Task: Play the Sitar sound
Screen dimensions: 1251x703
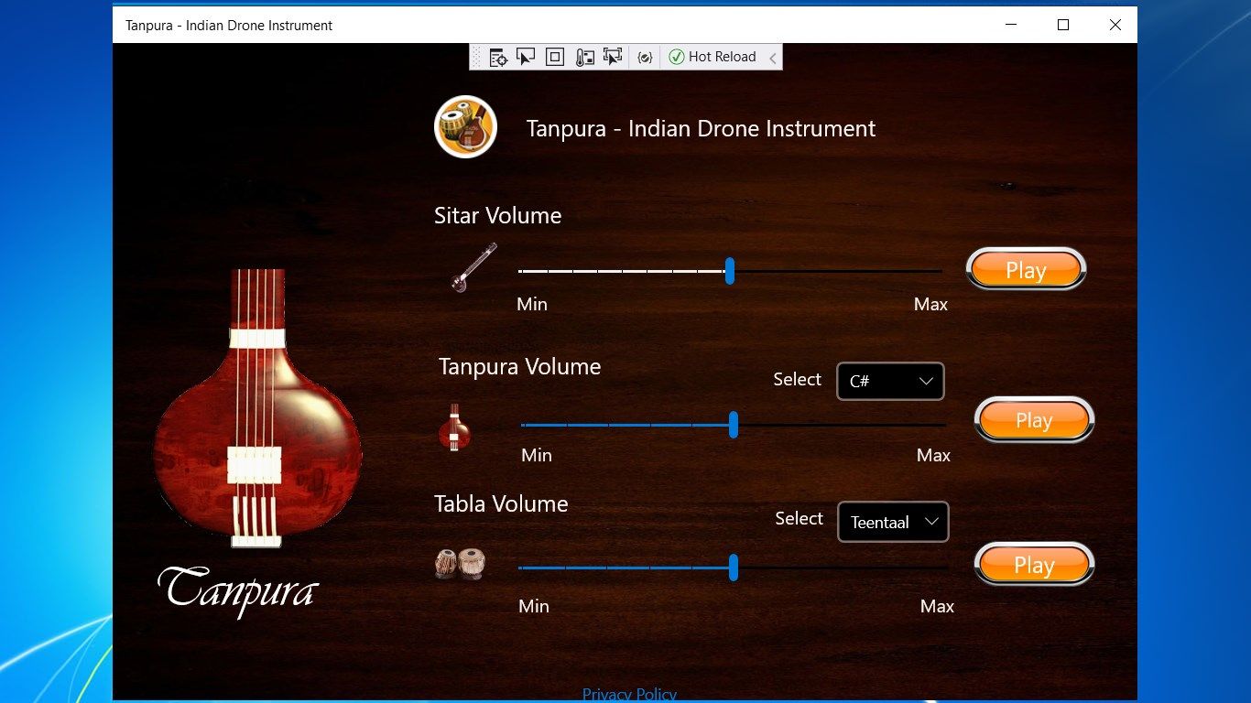Action: point(1026,270)
